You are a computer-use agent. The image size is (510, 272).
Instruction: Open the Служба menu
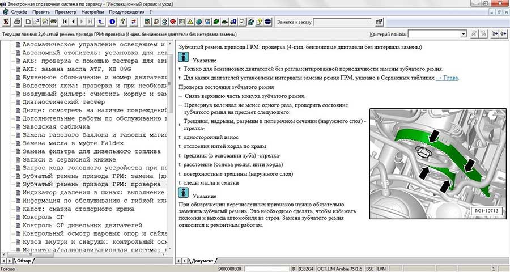(19, 12)
